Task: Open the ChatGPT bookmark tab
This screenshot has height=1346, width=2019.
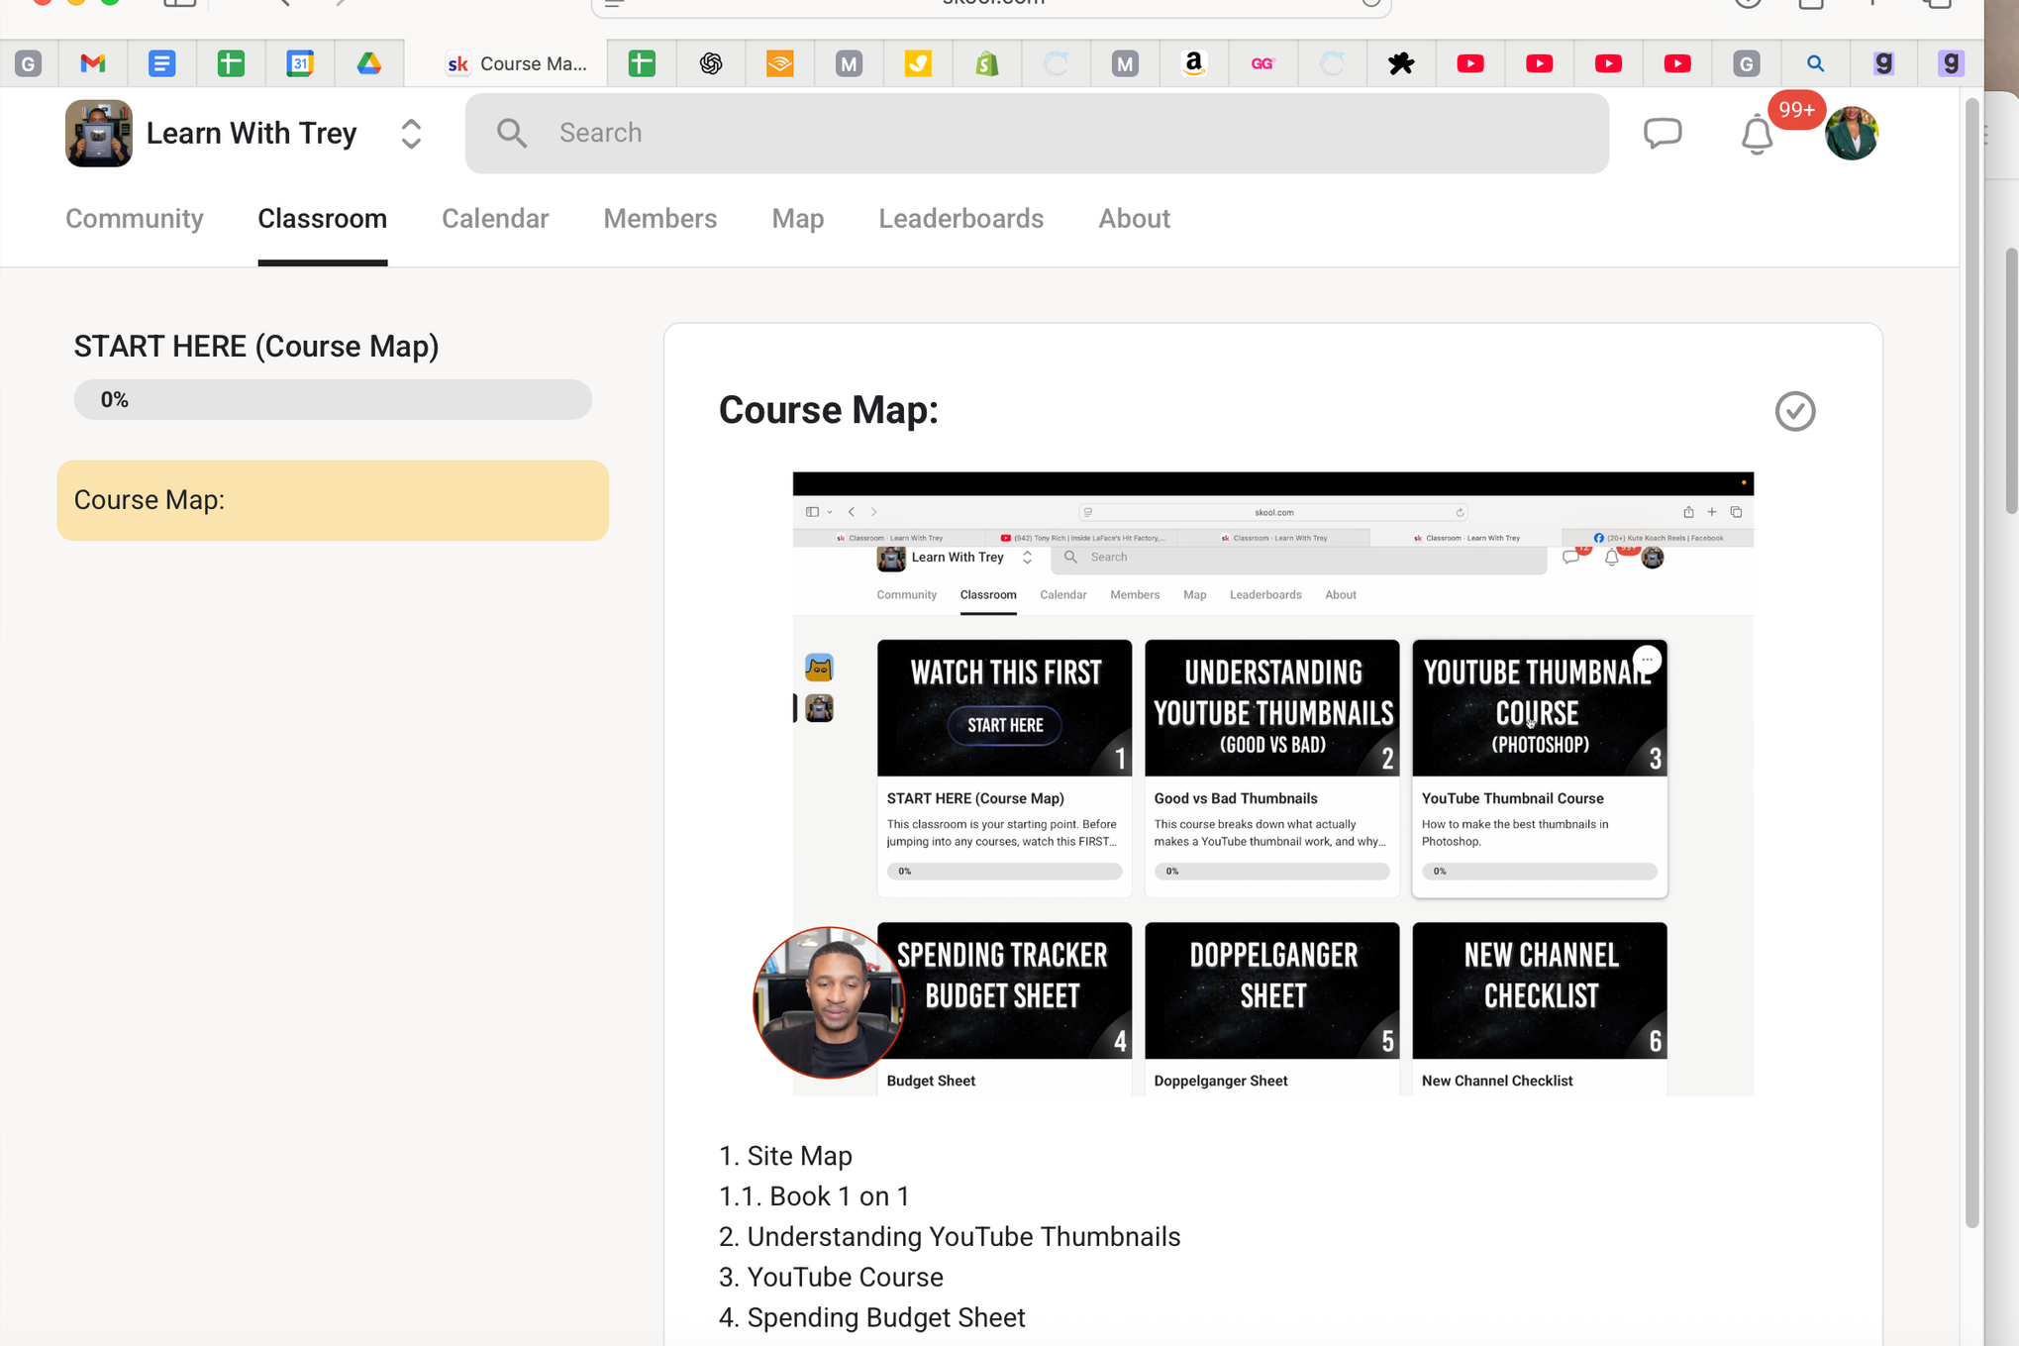Action: click(710, 63)
